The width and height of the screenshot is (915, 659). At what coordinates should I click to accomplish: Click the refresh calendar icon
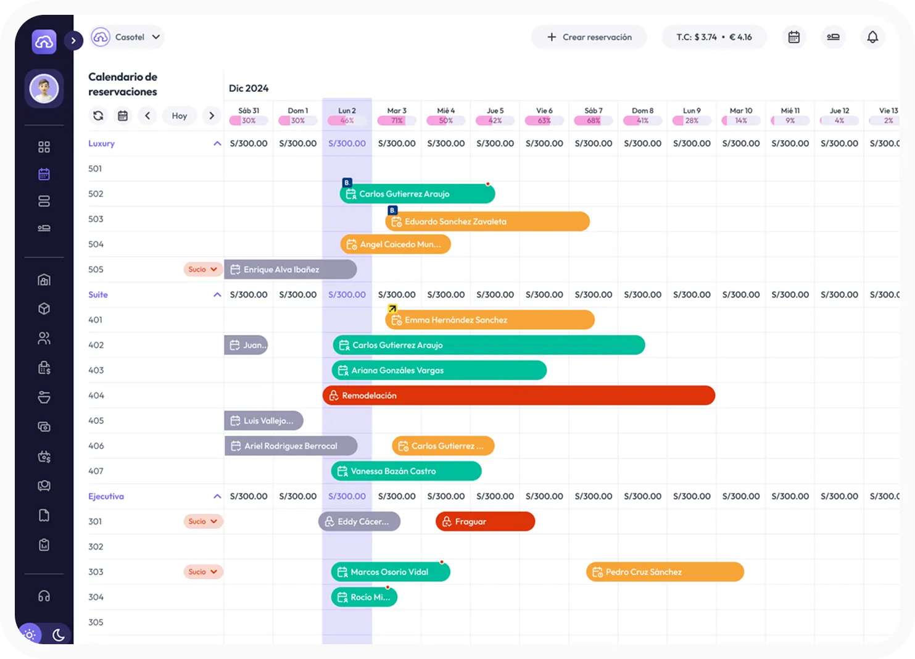98,115
